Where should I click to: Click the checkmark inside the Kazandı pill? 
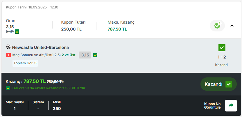pyautogui.click(x=229, y=84)
